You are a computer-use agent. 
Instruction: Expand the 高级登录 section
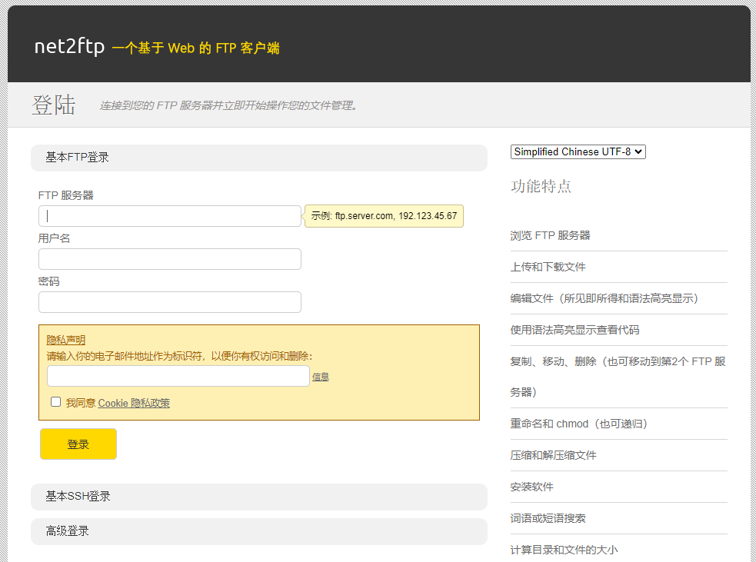[x=259, y=531]
